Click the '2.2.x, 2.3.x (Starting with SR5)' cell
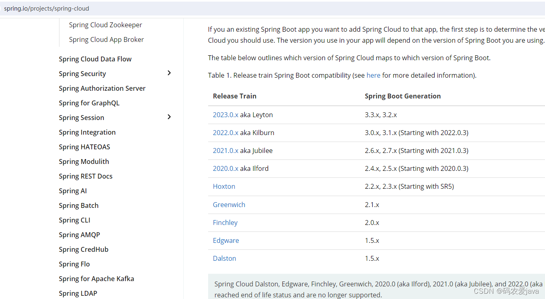 point(409,186)
